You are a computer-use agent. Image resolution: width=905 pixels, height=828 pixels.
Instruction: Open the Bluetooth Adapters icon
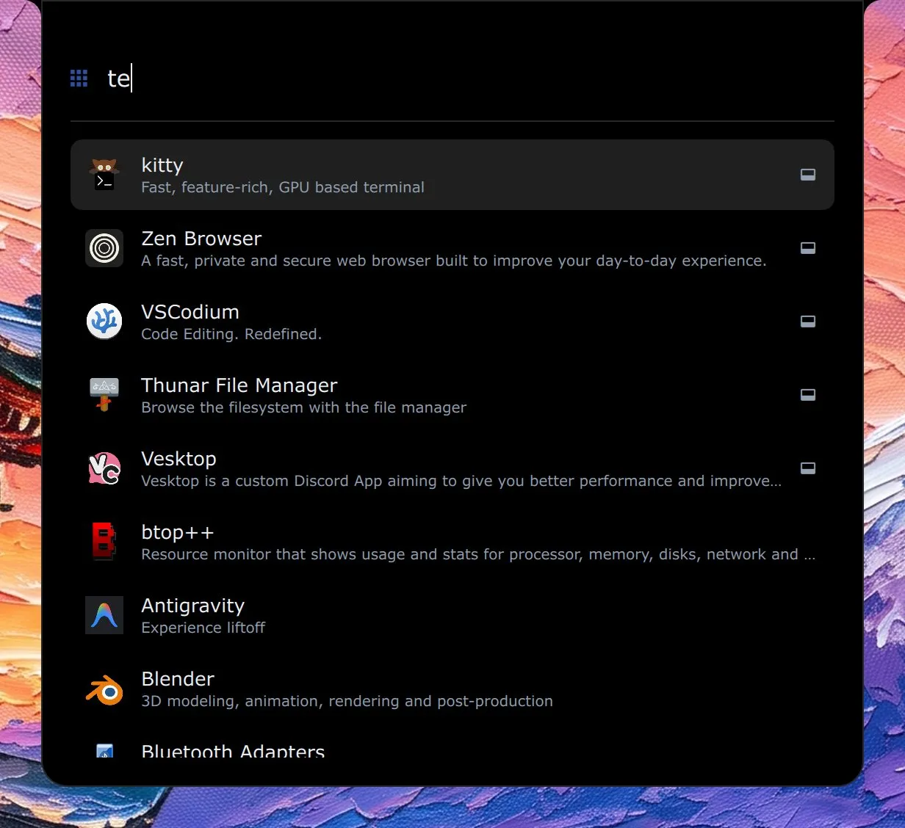[x=105, y=751]
